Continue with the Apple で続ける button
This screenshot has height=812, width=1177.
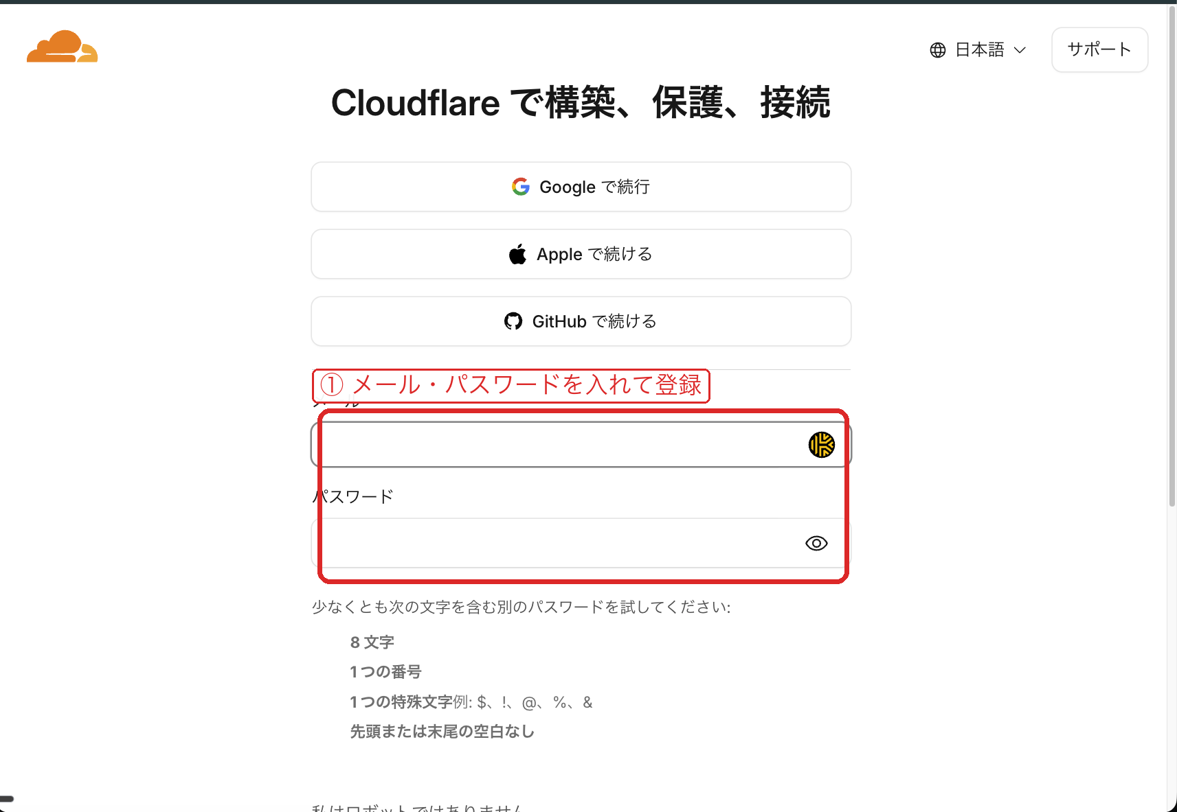coord(581,254)
